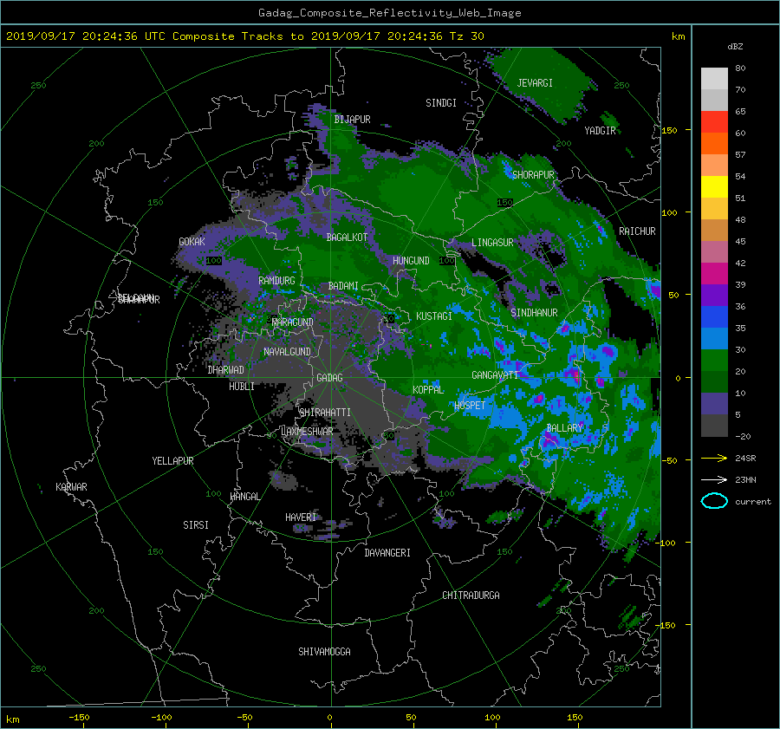780x729 pixels.
Task: Select the CHITRADURGA label
Action: coord(471,596)
